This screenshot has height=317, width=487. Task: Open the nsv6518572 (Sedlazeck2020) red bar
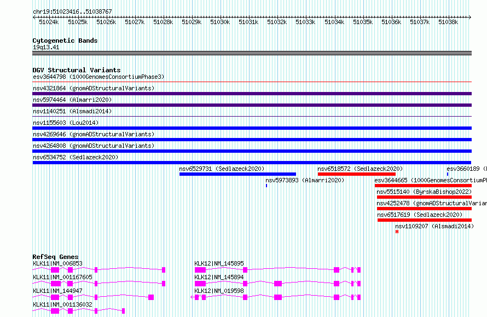[x=357, y=174]
